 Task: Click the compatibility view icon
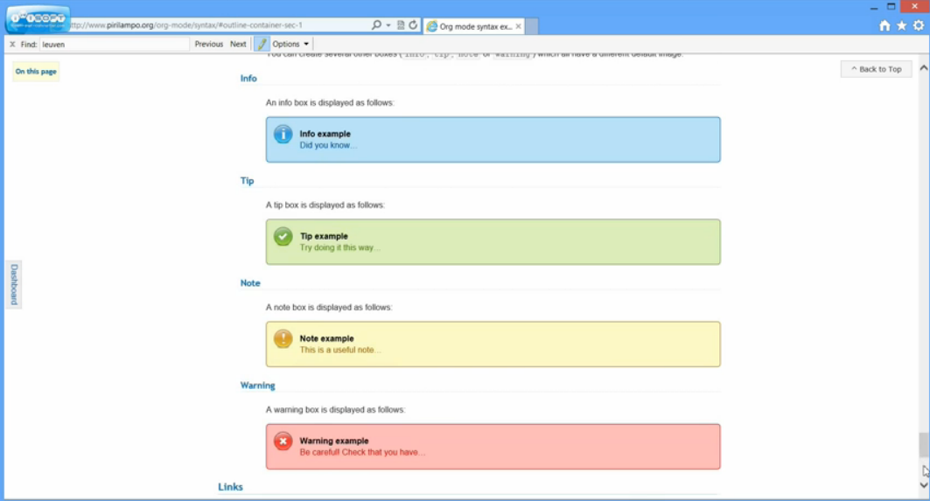coord(401,25)
